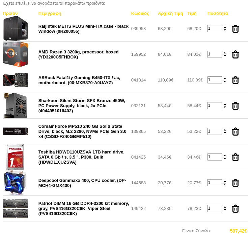
Task: Decrease quantity of Sharkoon power supply
Action: [225, 107]
